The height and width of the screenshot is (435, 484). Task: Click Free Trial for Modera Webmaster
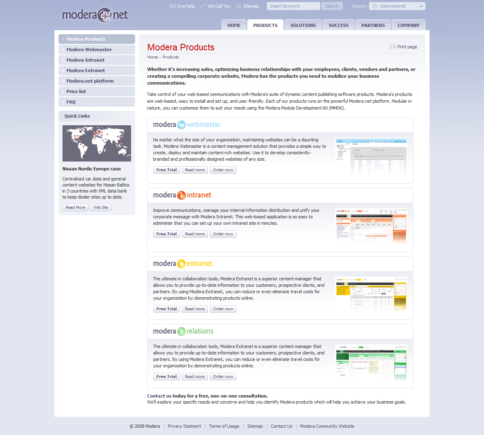[x=167, y=170]
